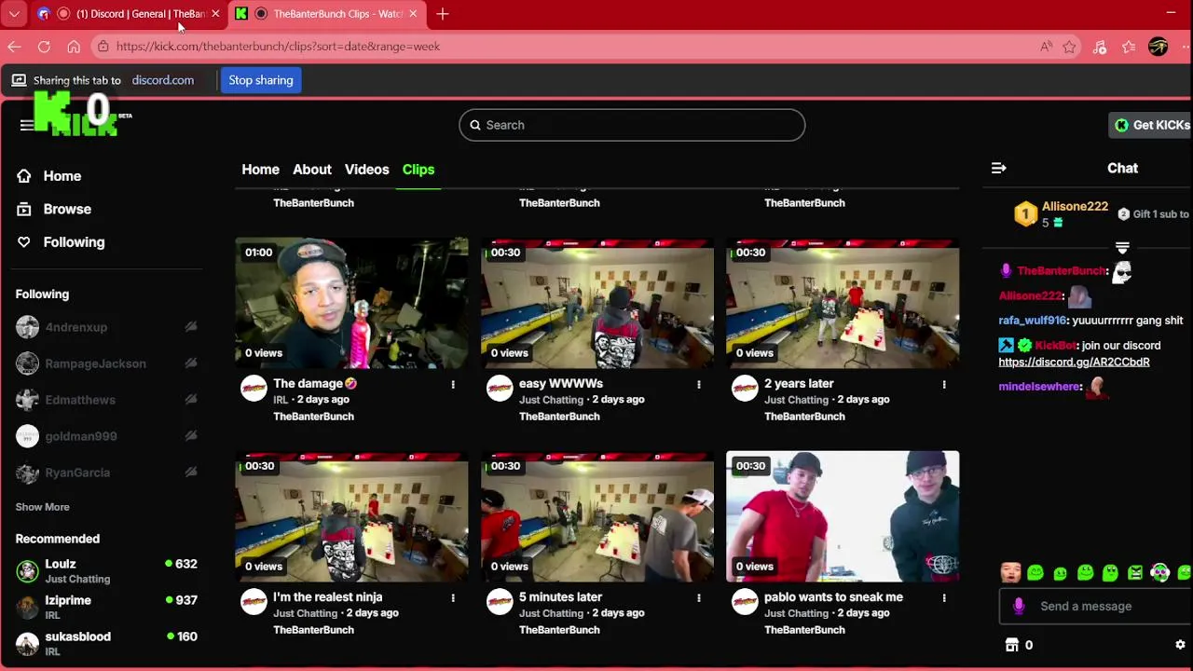Viewport: 1193px width, 671px height.
Task: Switch to the Videos tab
Action: 367,170
